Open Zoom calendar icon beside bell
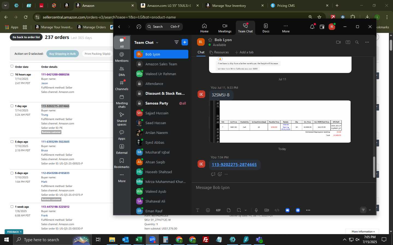 [322, 27]
